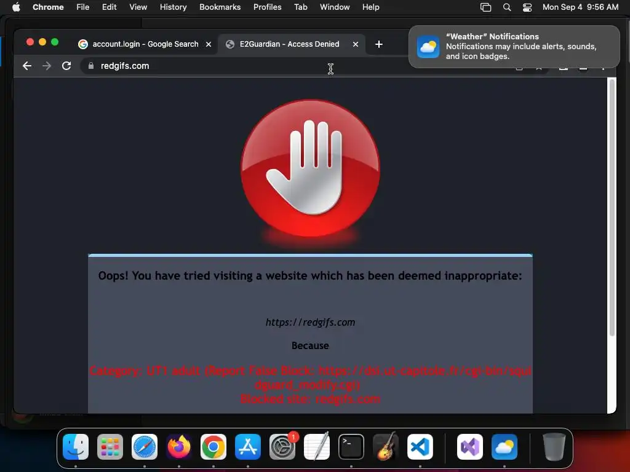
Task: Click Chrome icon in the Dock
Action: coord(213,447)
